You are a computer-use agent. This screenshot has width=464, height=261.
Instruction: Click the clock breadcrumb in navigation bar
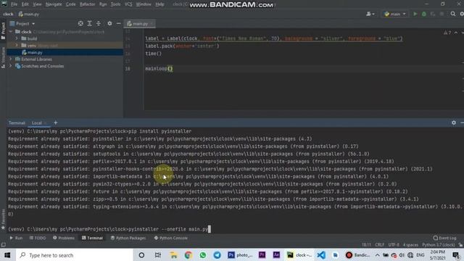pos(8,14)
